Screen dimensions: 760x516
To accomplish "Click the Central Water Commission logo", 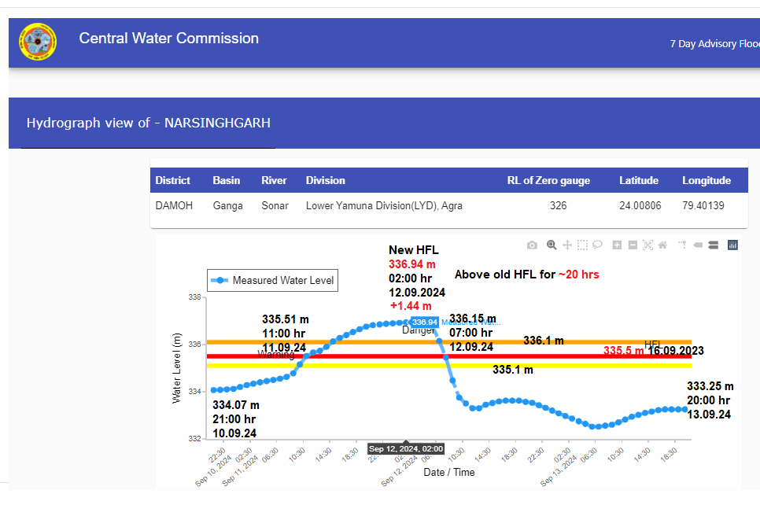I will click(x=38, y=43).
